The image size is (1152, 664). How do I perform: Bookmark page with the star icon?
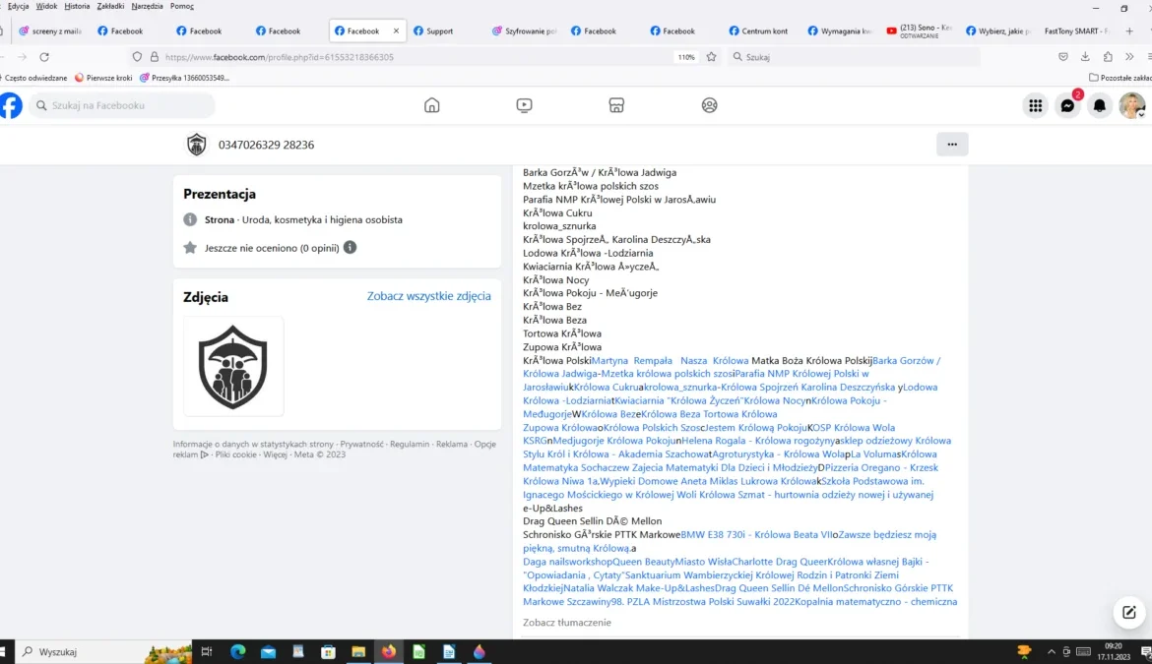(711, 57)
